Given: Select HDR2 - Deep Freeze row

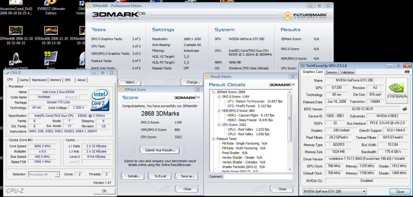Looking at the screenshot, I should (250, 120).
